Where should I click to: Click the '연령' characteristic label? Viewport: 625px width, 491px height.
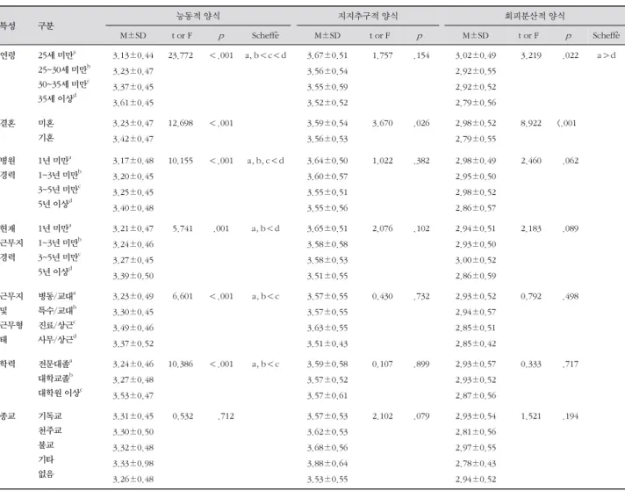[8, 55]
